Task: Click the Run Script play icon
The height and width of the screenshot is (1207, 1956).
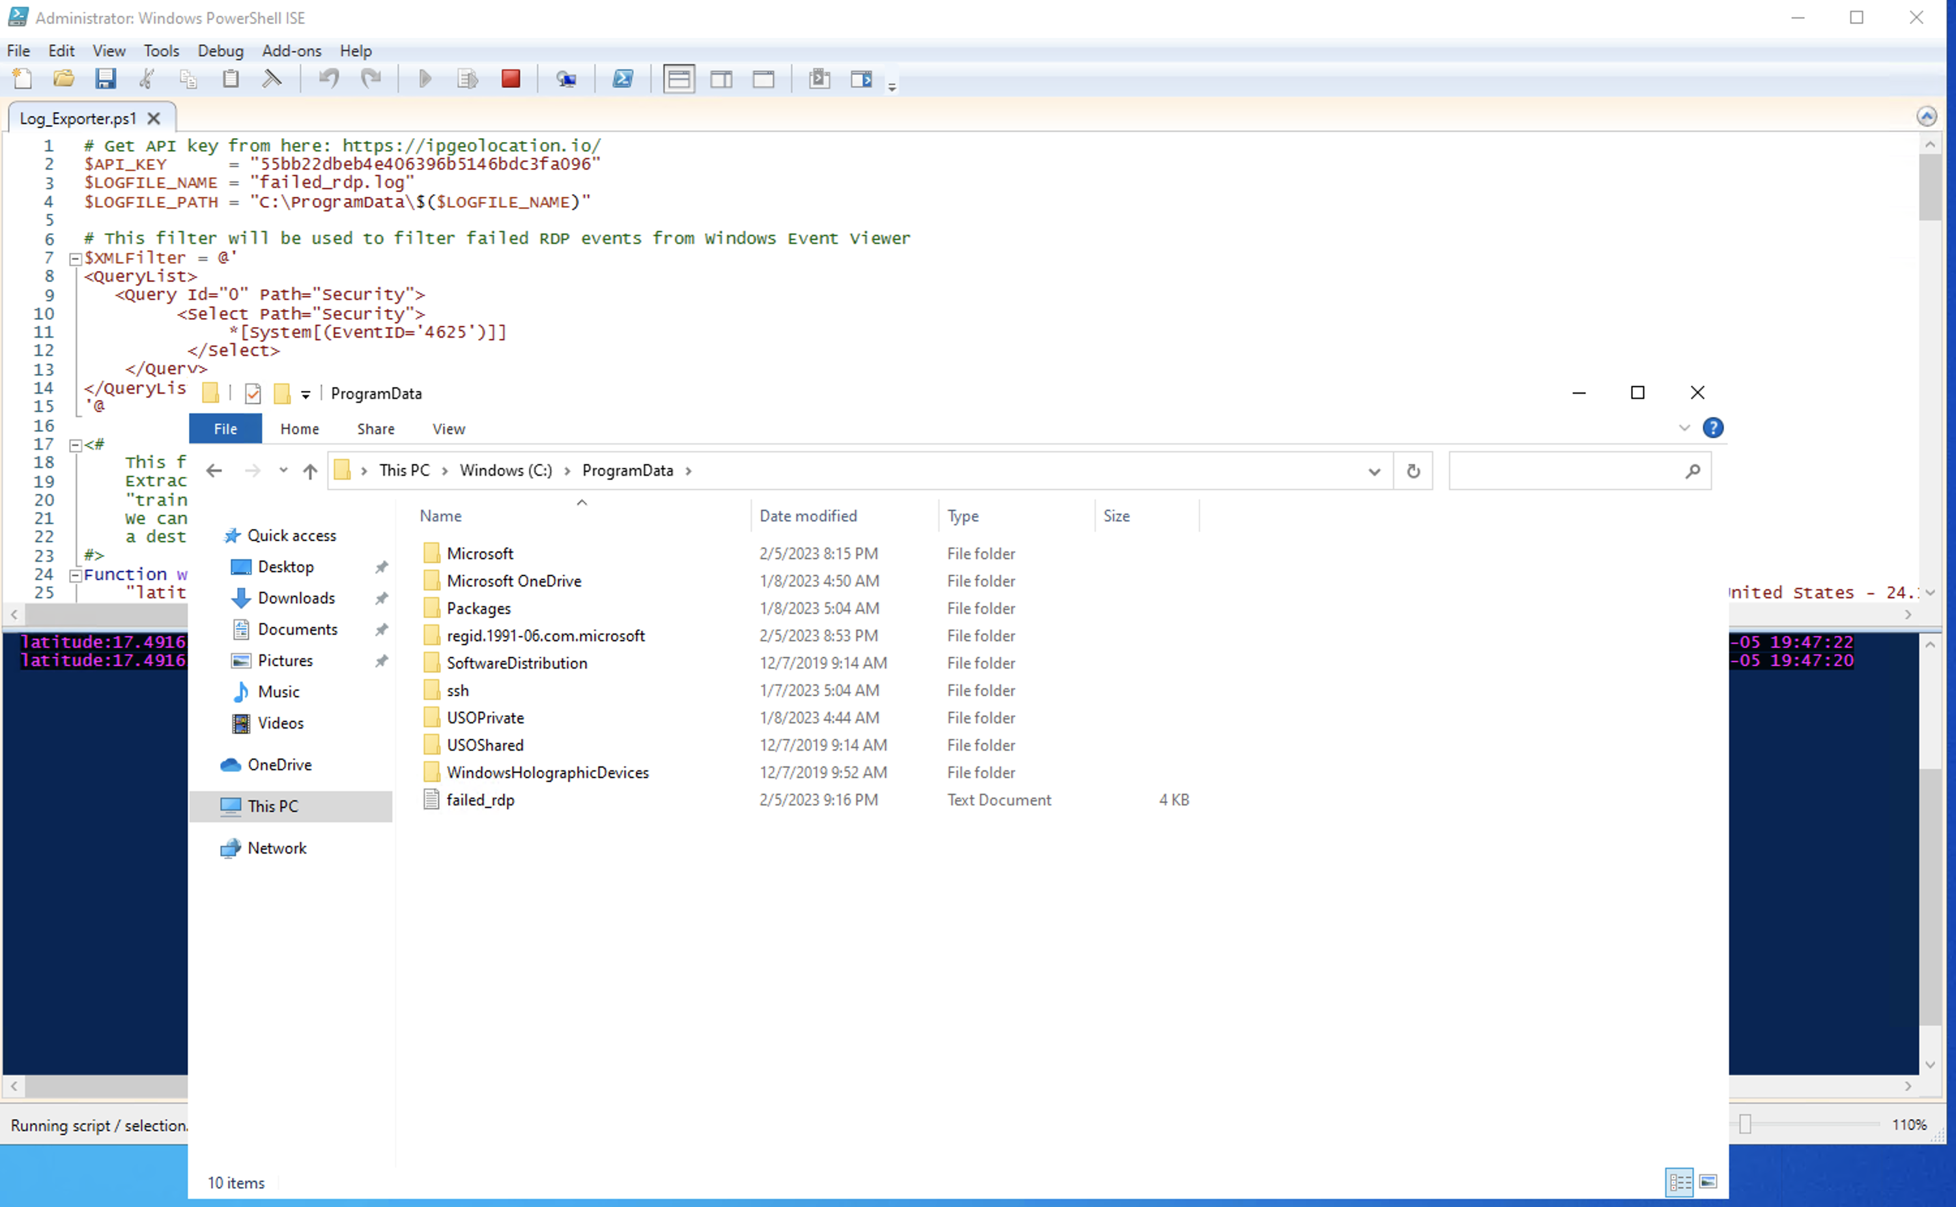Action: click(x=425, y=79)
